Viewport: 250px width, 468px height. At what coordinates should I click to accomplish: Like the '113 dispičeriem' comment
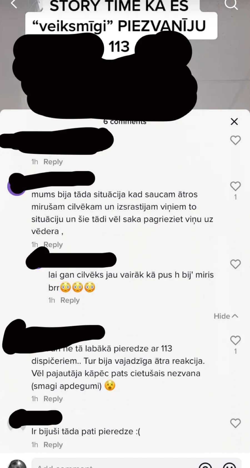click(x=235, y=340)
